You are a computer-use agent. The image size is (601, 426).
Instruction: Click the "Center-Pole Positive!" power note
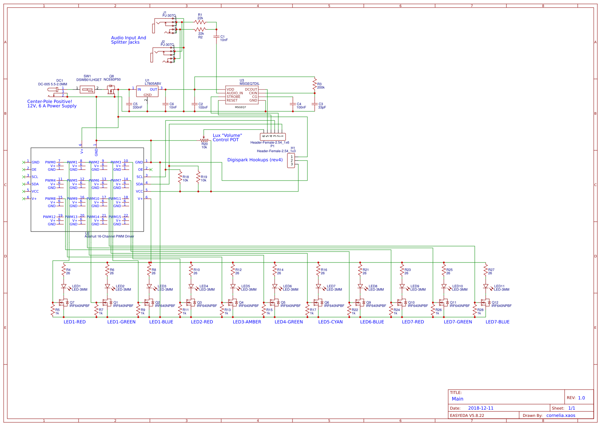coord(50,102)
